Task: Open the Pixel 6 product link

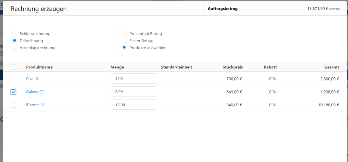Action: tap(32, 79)
